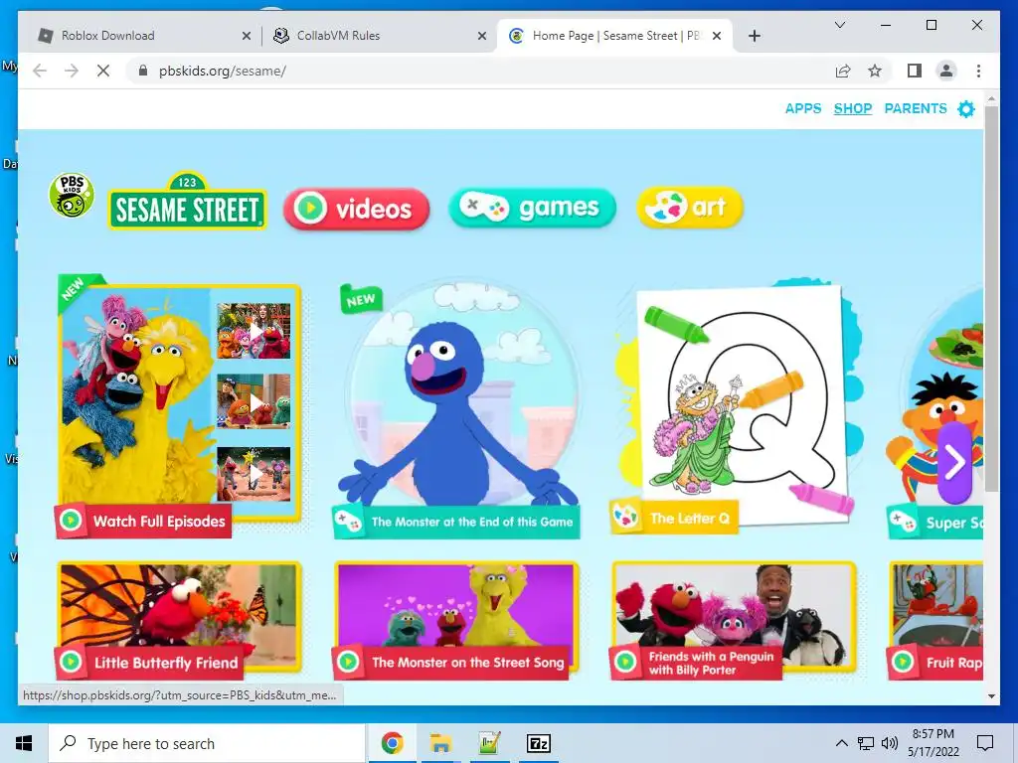Open the tab search dropdown chevron

839,25
